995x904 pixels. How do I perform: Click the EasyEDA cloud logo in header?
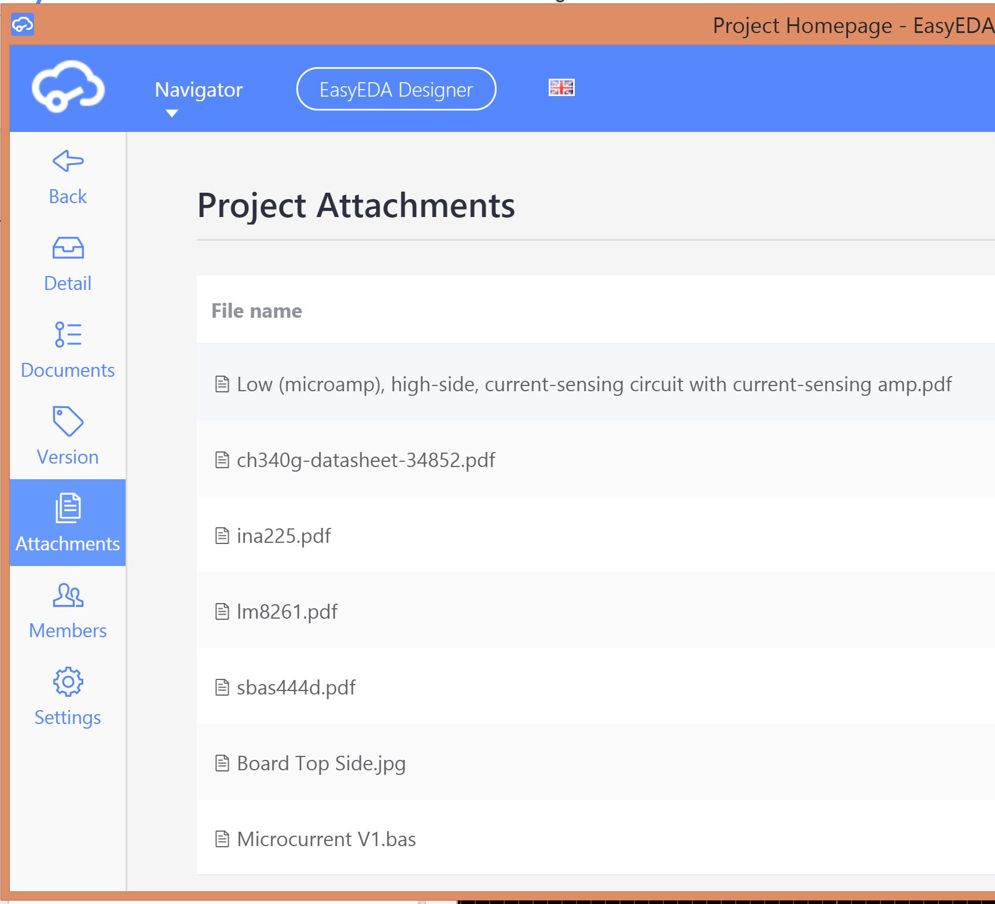68,87
